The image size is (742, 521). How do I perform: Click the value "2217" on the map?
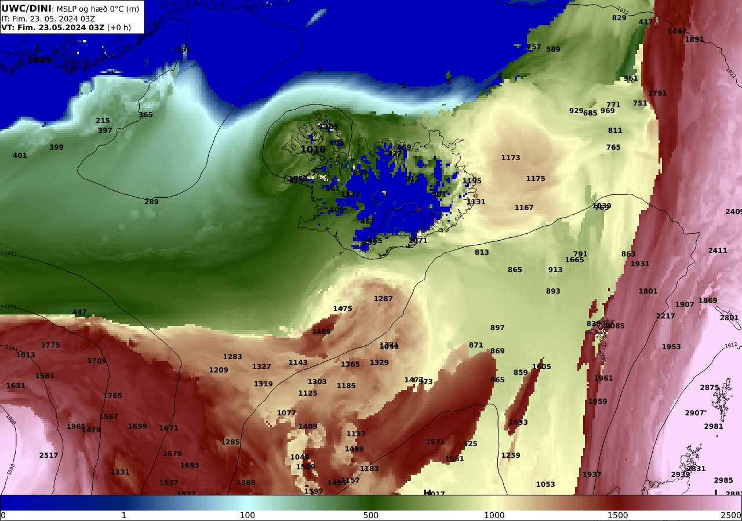click(x=665, y=316)
